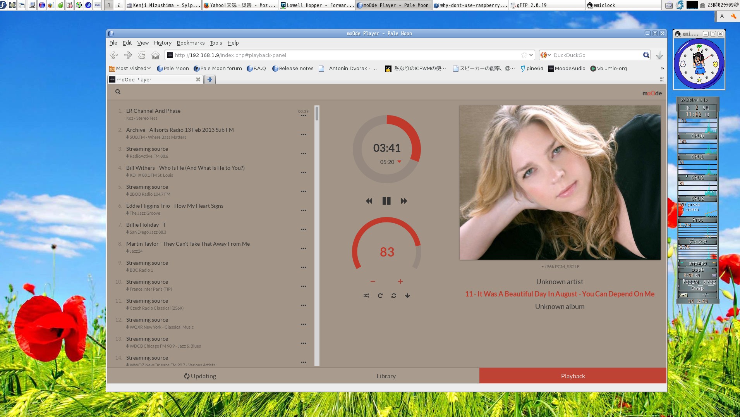Open the Bookmarks menu
Viewport: 740px width, 417px height.
[x=191, y=43]
